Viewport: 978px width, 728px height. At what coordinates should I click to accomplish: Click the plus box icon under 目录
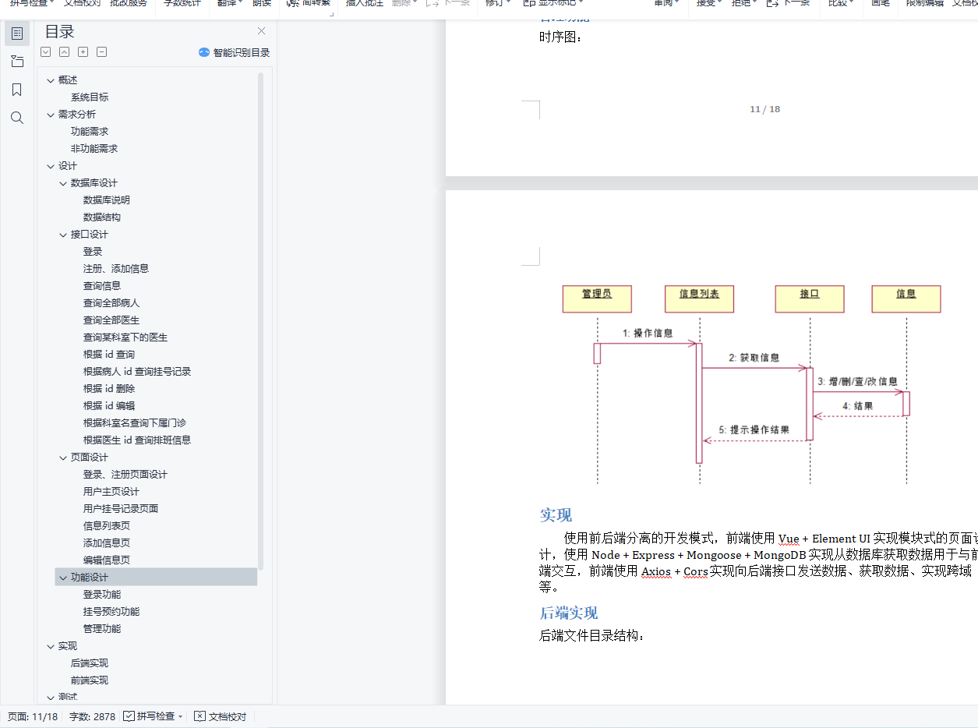tap(83, 52)
